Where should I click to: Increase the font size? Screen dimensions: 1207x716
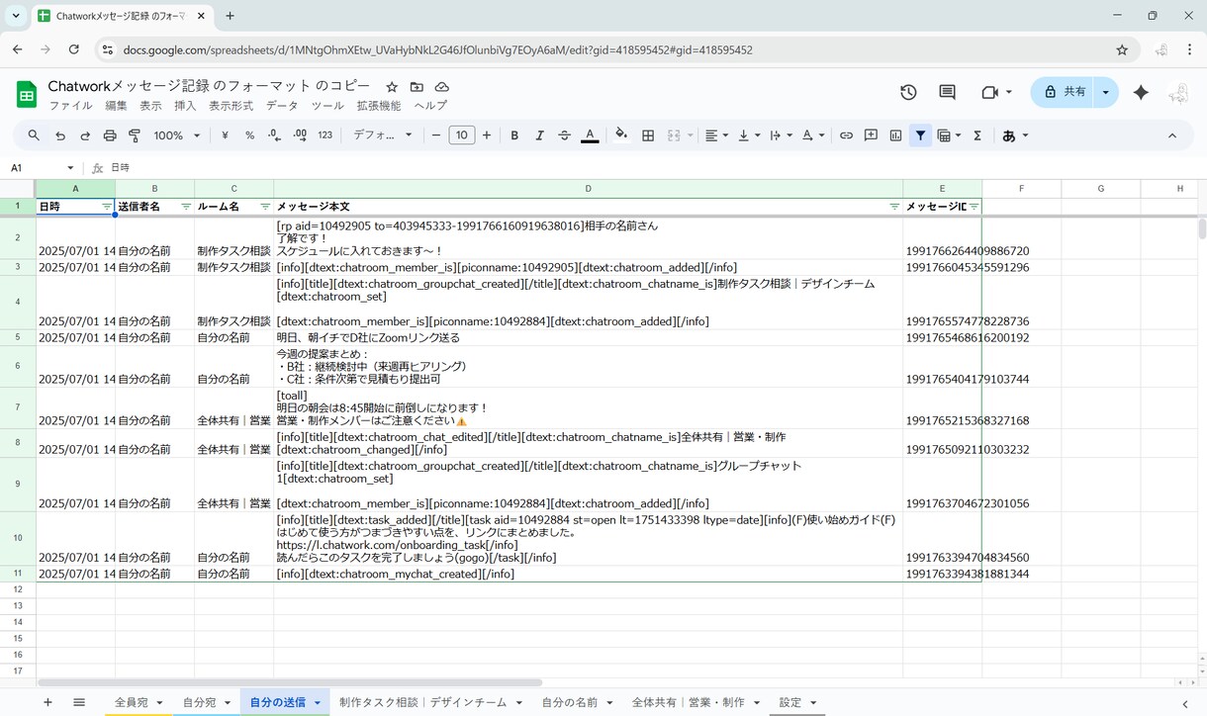(487, 135)
